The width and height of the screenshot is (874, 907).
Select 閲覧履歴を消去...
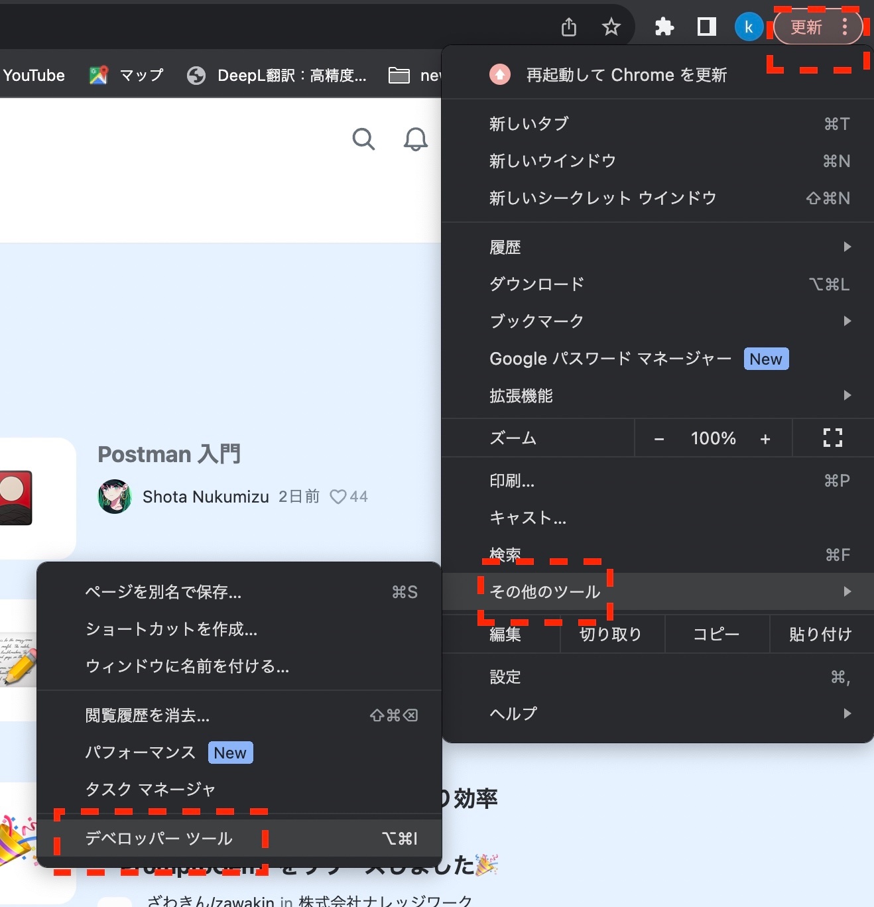tap(239, 715)
